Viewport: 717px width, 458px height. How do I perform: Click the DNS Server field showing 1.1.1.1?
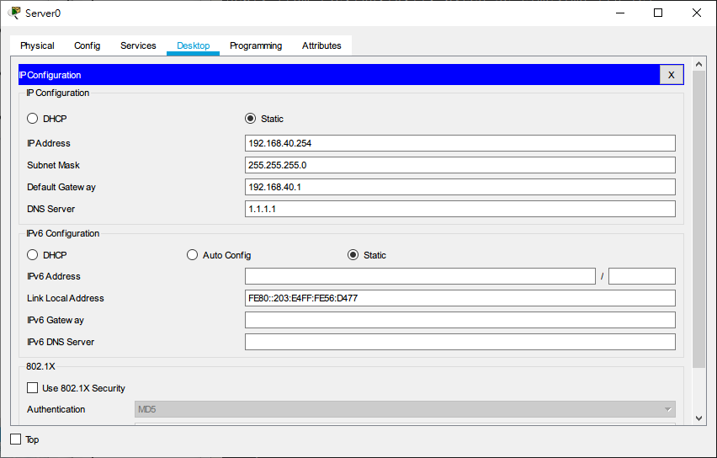click(459, 209)
